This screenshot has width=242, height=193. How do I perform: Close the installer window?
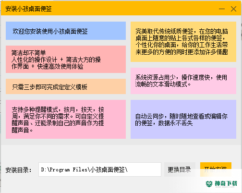(233, 9)
